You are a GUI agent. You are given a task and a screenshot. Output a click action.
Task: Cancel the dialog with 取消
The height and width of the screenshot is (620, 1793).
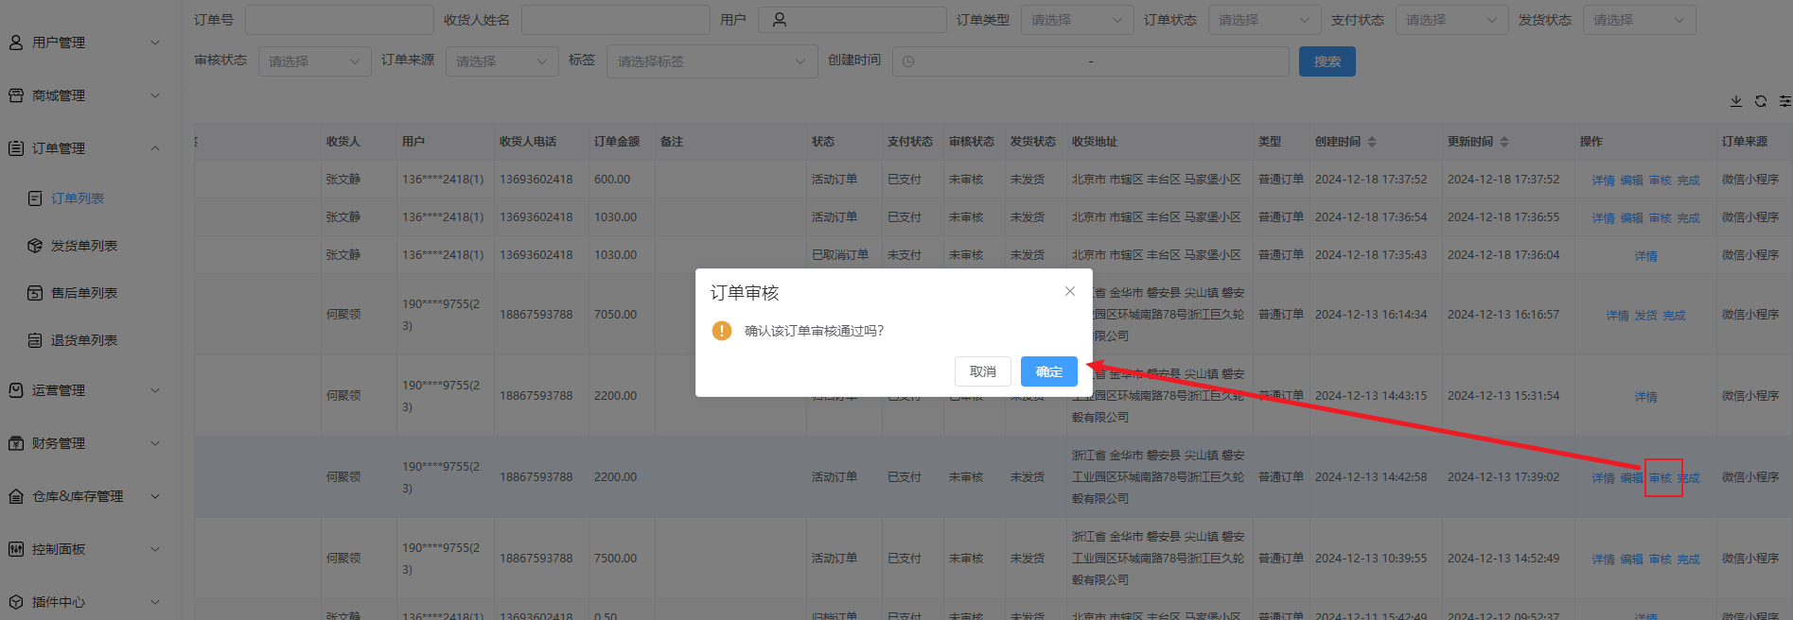click(983, 371)
